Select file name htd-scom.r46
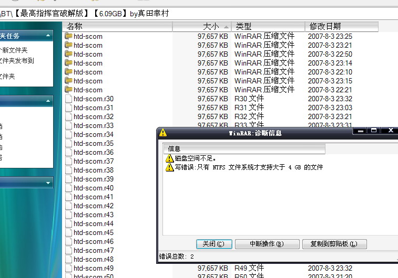Image resolution: width=398 pixels, height=278 pixels. (x=94, y=241)
